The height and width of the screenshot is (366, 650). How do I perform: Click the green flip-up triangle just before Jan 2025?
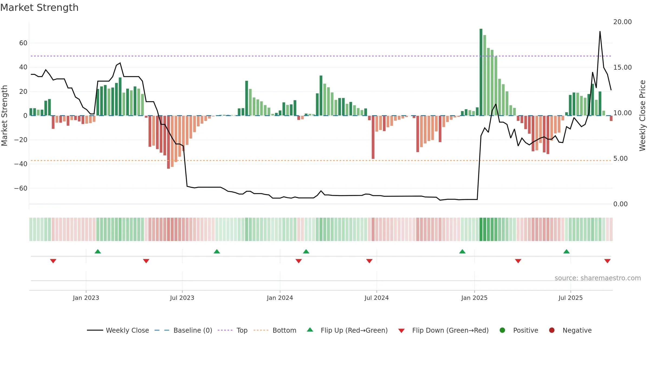[x=462, y=251]
